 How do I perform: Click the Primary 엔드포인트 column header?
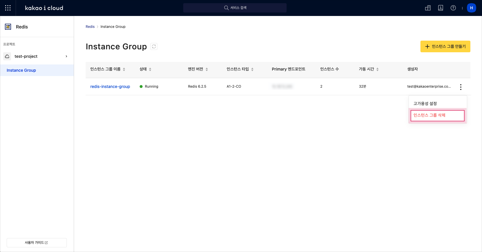[289, 69]
